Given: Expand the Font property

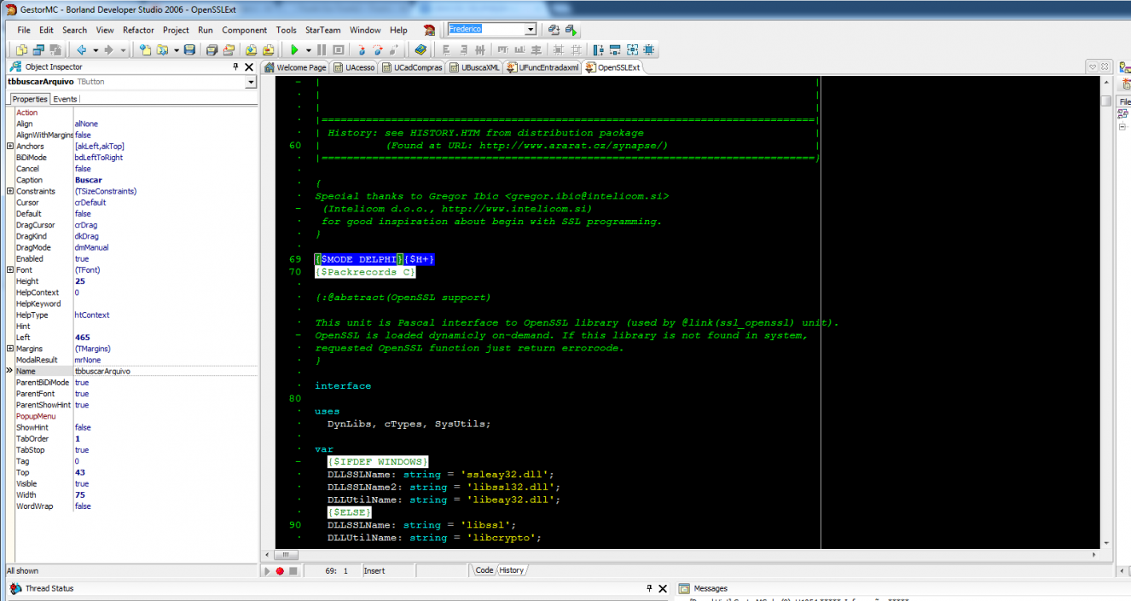Looking at the screenshot, I should [x=10, y=269].
